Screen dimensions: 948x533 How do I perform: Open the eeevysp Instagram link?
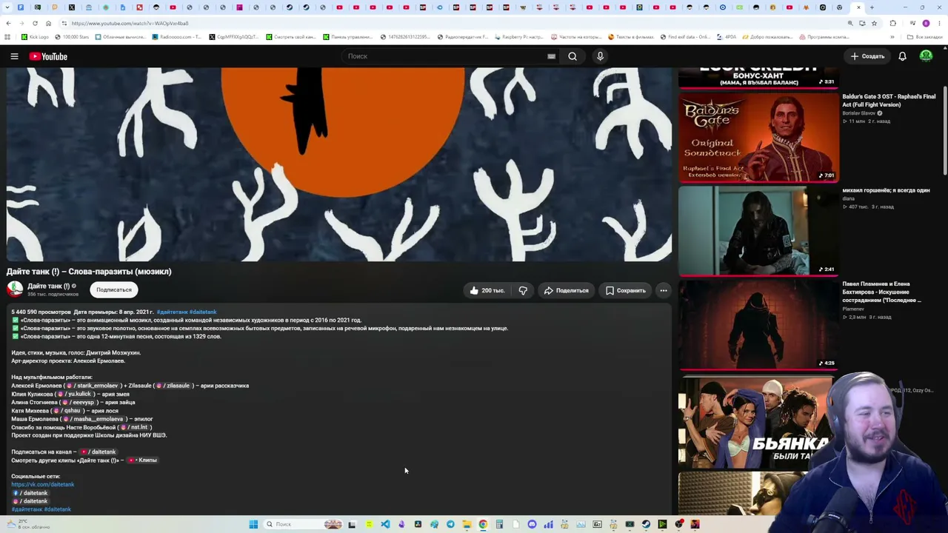click(x=80, y=402)
